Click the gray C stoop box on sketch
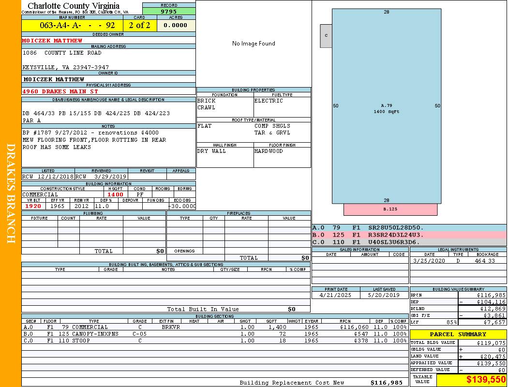Image resolution: width=508 pixels, height=387 pixels. click(x=326, y=36)
